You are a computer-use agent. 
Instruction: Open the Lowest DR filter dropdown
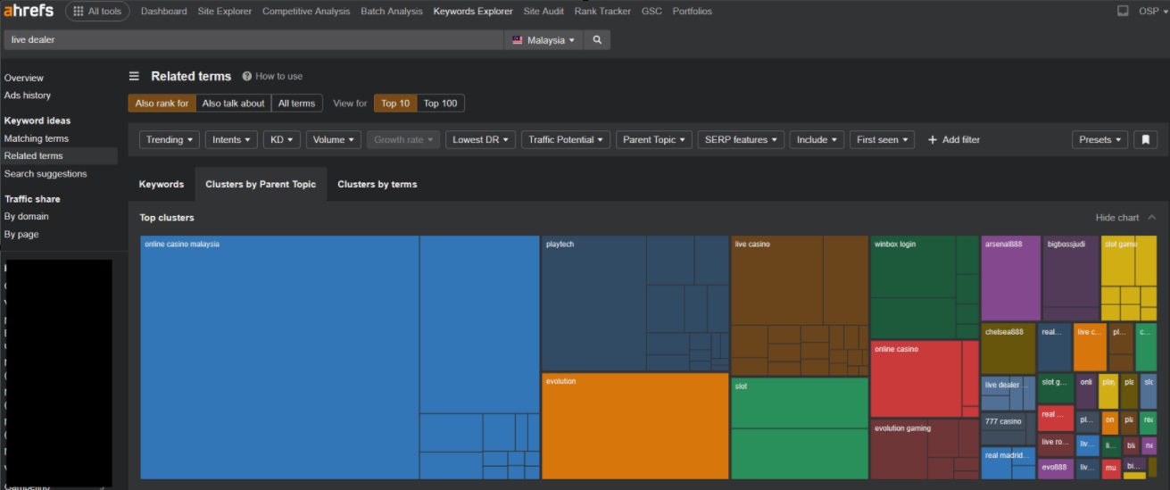point(481,139)
